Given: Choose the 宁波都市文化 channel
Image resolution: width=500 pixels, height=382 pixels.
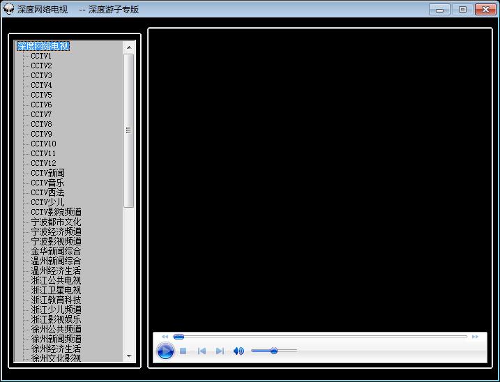Looking at the screenshot, I should click(x=56, y=222).
